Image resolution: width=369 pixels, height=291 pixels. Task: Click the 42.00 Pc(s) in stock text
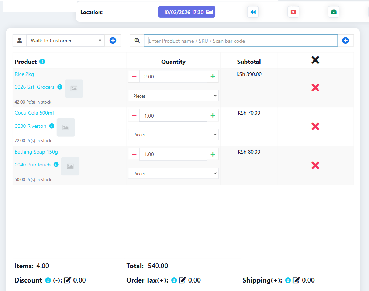pos(33,102)
